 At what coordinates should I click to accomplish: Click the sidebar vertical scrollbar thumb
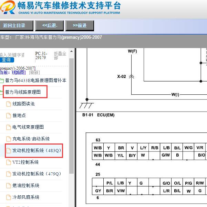point(72,116)
